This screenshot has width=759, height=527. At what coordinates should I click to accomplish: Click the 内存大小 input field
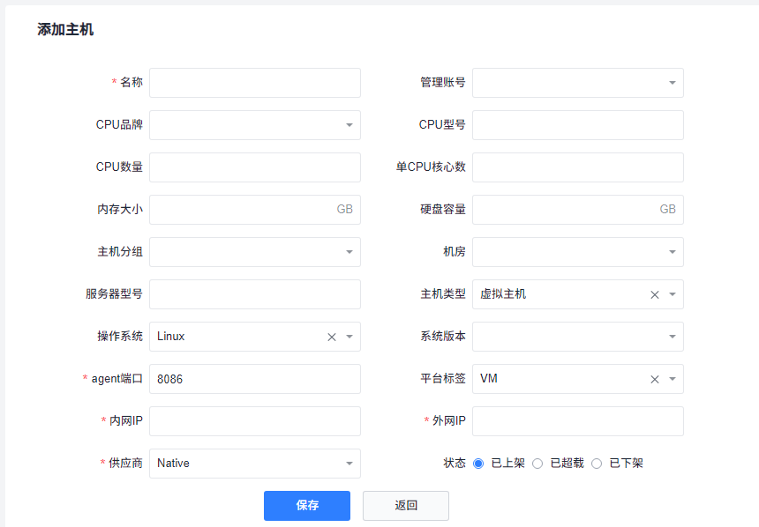[254, 210]
